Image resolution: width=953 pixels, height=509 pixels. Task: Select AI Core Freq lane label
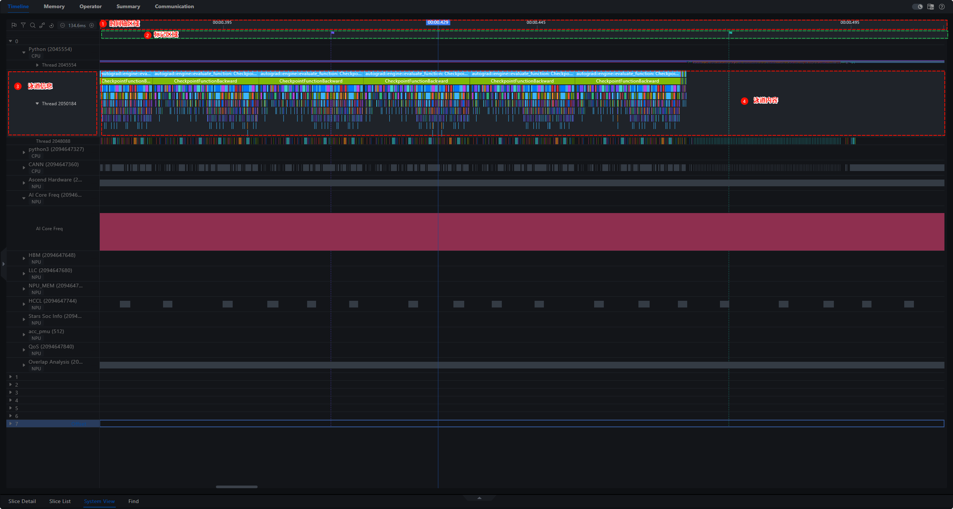pyautogui.click(x=49, y=229)
